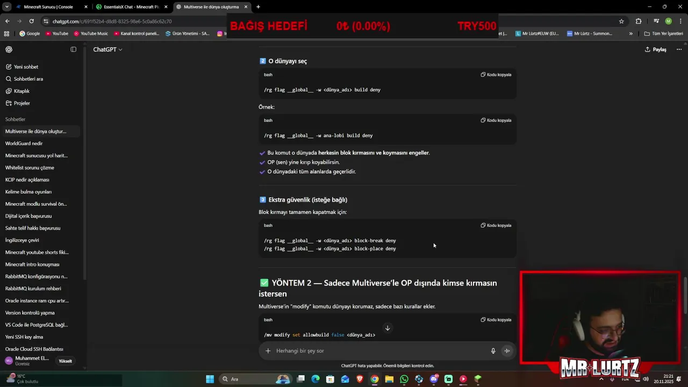Open the YouTube Music bookmark
The width and height of the screenshot is (688, 387).
click(91, 33)
